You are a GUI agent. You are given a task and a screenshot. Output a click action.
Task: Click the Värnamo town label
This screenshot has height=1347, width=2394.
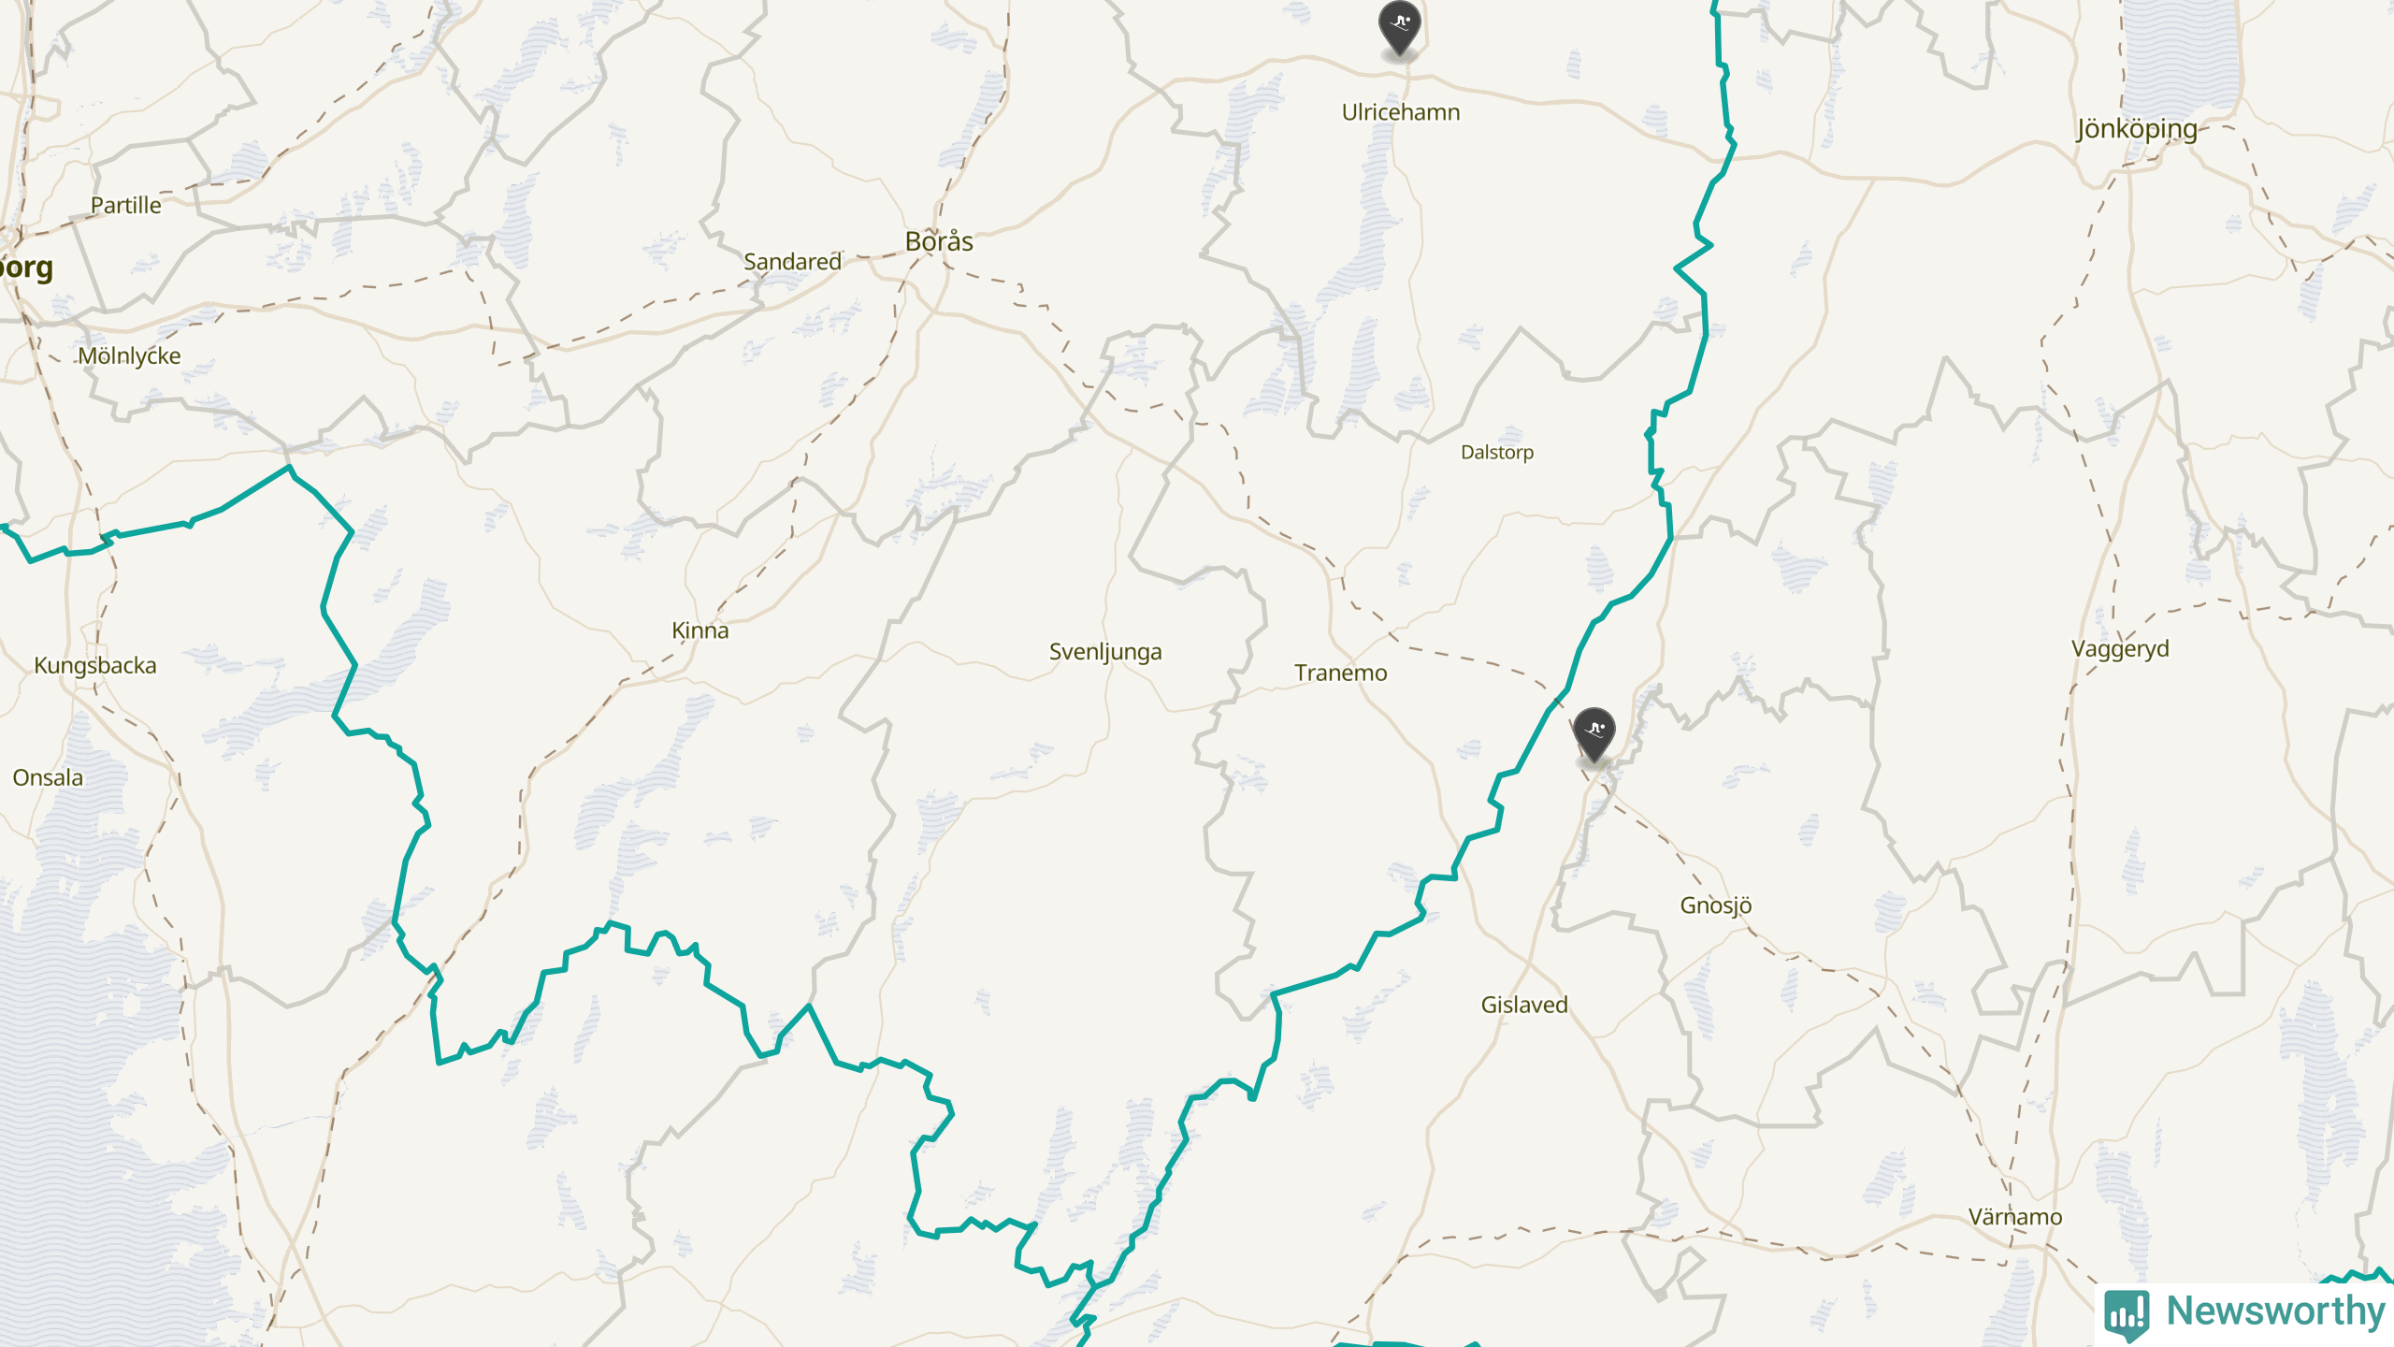pos(2015,1217)
